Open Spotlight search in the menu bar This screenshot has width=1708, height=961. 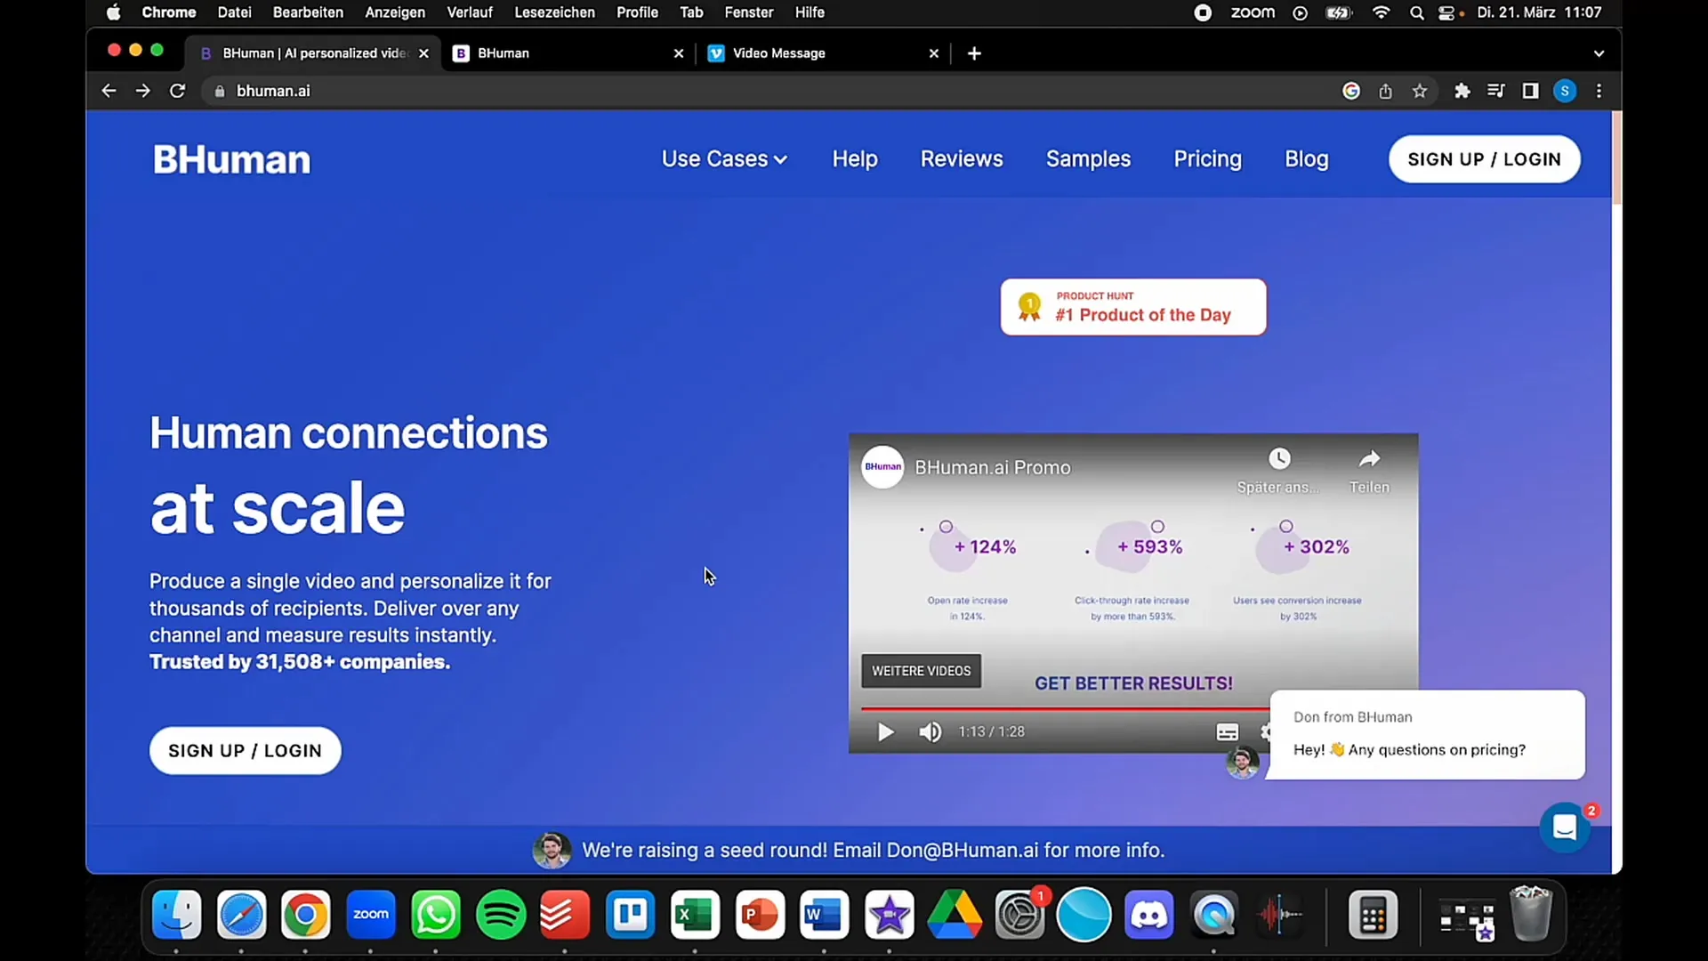[1416, 12]
